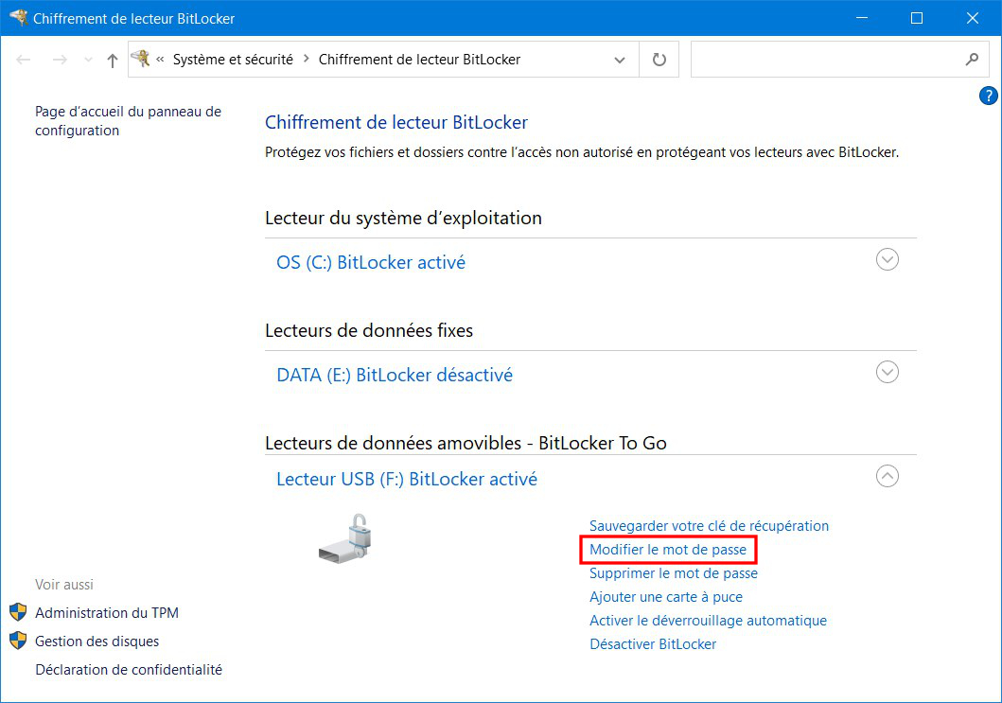Open the address bar history dropdown
Screen dimensions: 1002x703
coord(619,60)
